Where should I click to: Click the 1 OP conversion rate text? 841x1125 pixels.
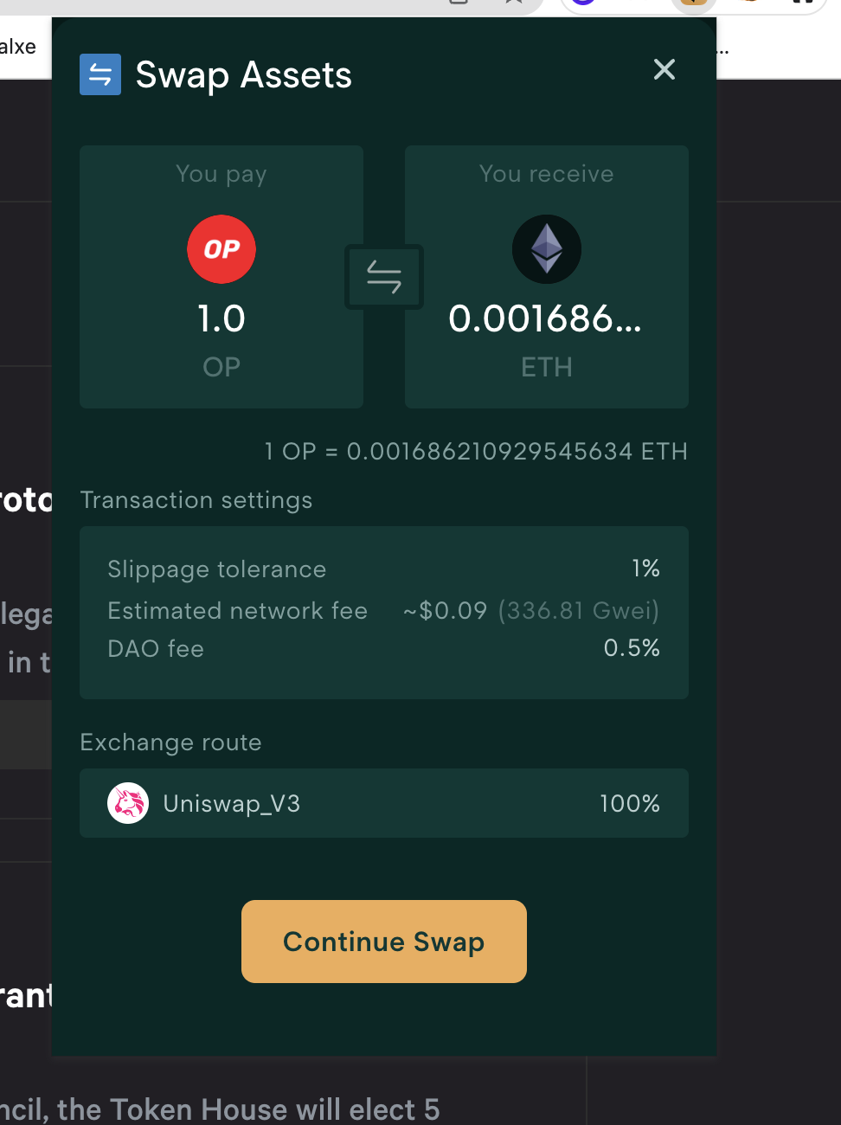(x=476, y=451)
